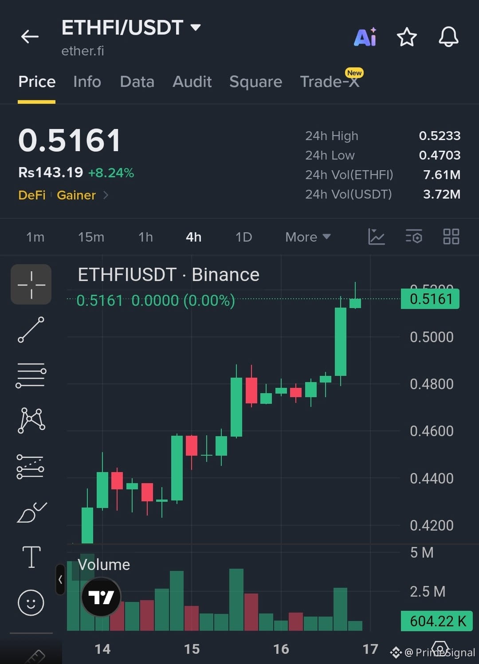Tap the 24h Vol(ETHFI) value 7.61M
Screen dimensions: 479x664
tap(442, 175)
